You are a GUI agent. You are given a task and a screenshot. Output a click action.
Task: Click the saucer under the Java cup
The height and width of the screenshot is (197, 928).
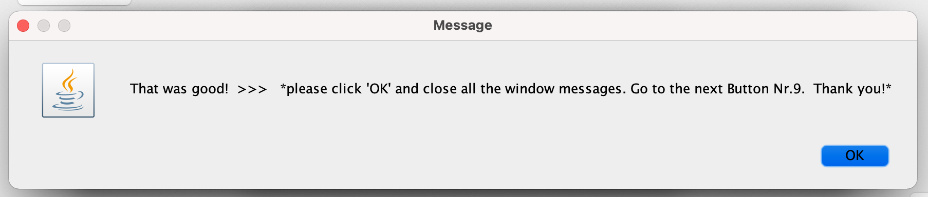[x=67, y=107]
